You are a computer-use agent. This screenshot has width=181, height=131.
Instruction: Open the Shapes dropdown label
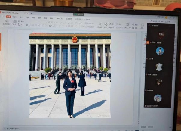[106, 27]
